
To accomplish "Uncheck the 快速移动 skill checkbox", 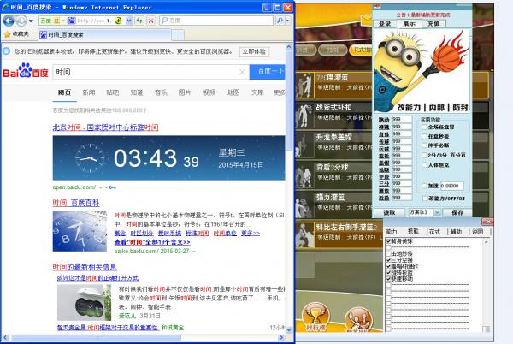I will tap(388, 279).
